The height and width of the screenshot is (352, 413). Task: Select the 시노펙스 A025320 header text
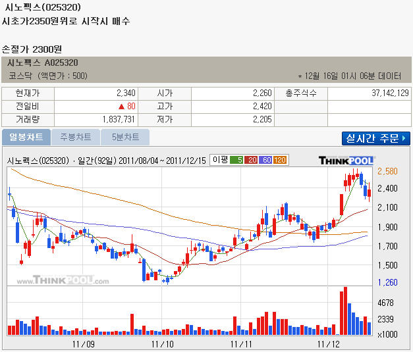[x=43, y=63]
